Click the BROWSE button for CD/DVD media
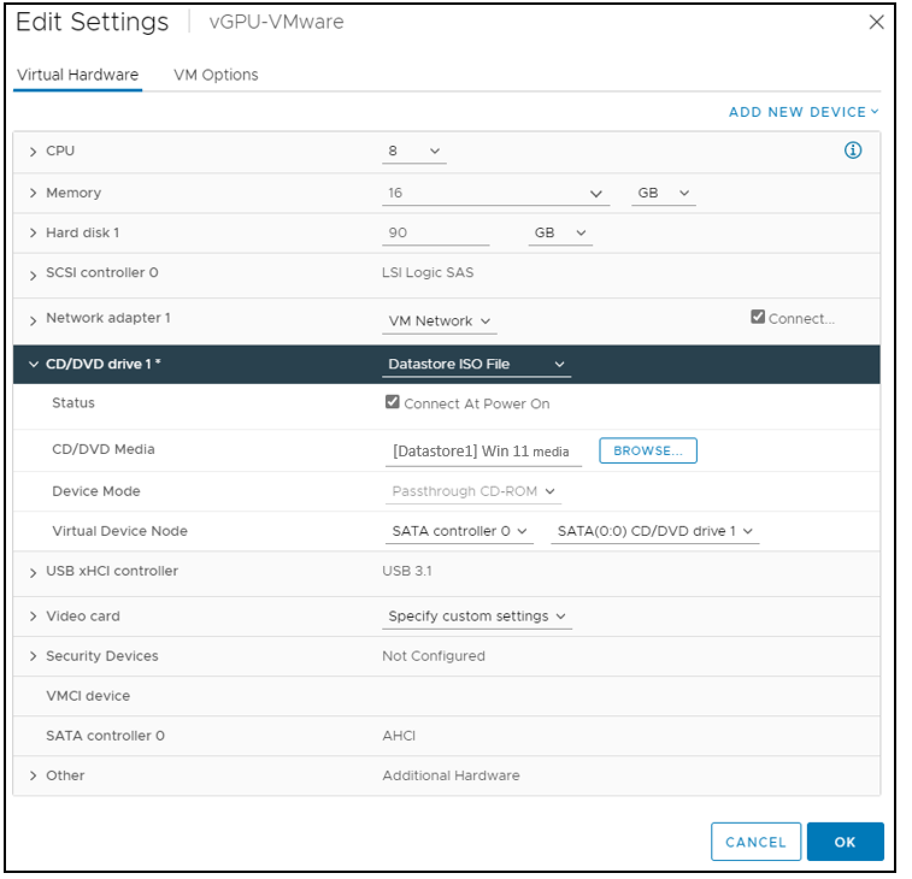The height and width of the screenshot is (879, 912). point(648,450)
